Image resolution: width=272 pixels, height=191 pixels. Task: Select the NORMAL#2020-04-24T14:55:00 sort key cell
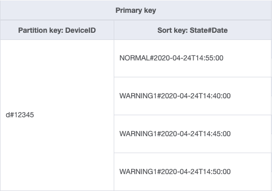pyautogui.click(x=193, y=58)
